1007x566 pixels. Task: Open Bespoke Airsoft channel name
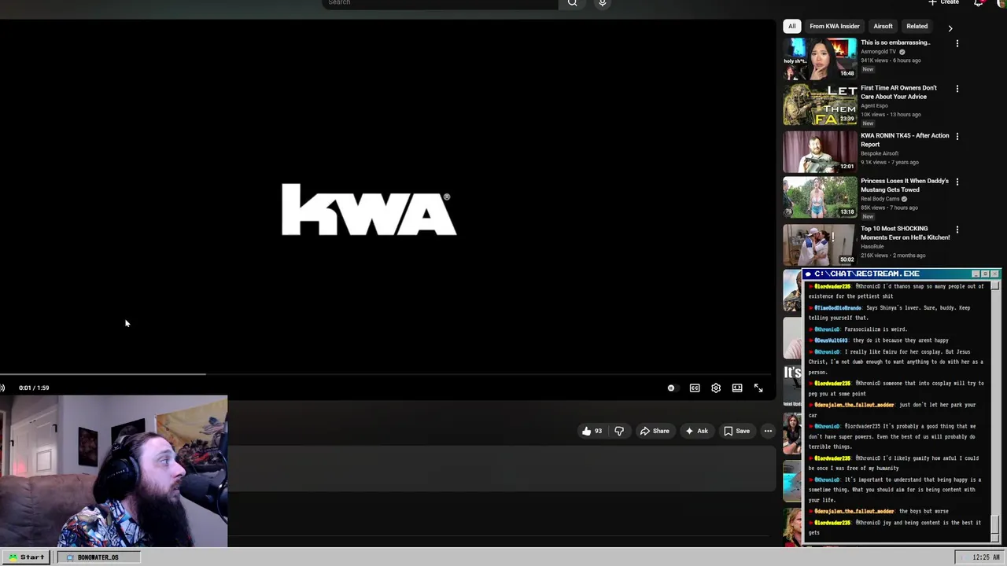pos(880,153)
